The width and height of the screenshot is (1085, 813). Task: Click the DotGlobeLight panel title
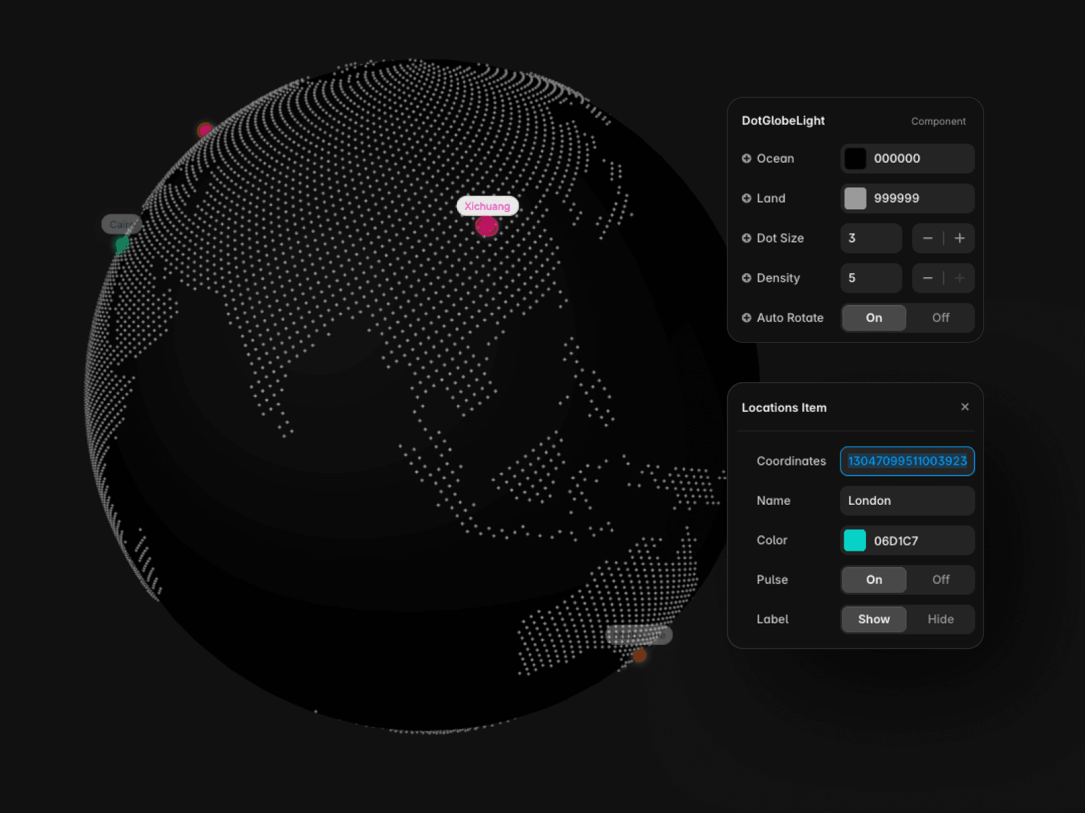coord(783,121)
